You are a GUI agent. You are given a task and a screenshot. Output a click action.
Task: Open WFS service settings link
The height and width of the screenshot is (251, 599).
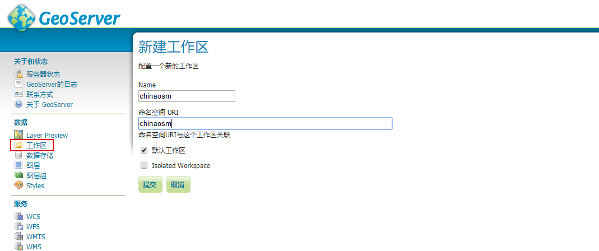pos(33,226)
